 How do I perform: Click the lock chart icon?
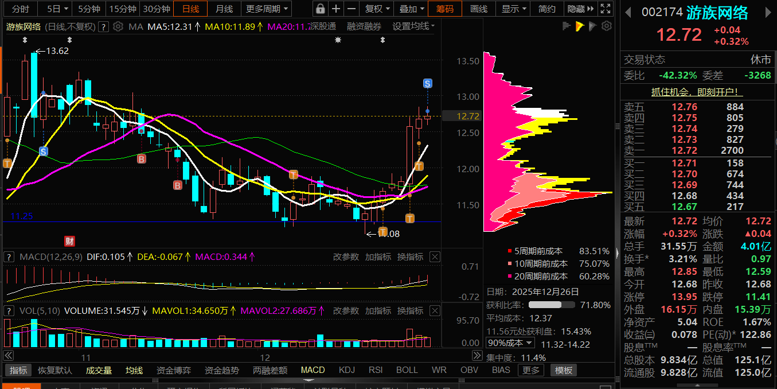[x=321, y=9]
